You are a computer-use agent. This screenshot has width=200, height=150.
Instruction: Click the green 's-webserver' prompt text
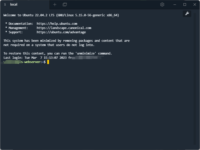click(x=30, y=62)
